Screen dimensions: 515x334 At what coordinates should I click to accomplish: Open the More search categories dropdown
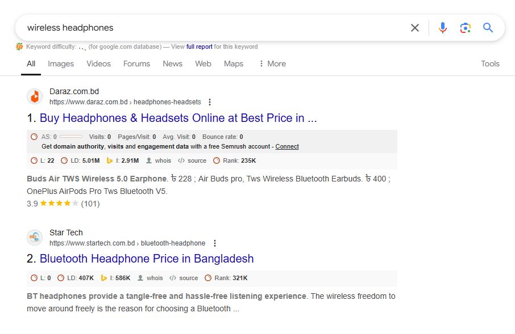272,64
